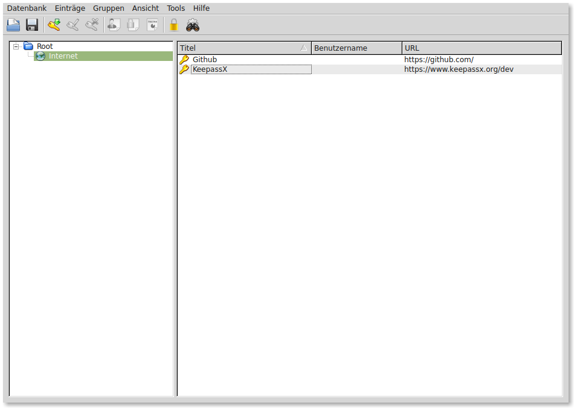Image resolution: width=574 pixels, height=408 pixels.
Task: Select the KeepassX entry title
Action: pyautogui.click(x=210, y=69)
